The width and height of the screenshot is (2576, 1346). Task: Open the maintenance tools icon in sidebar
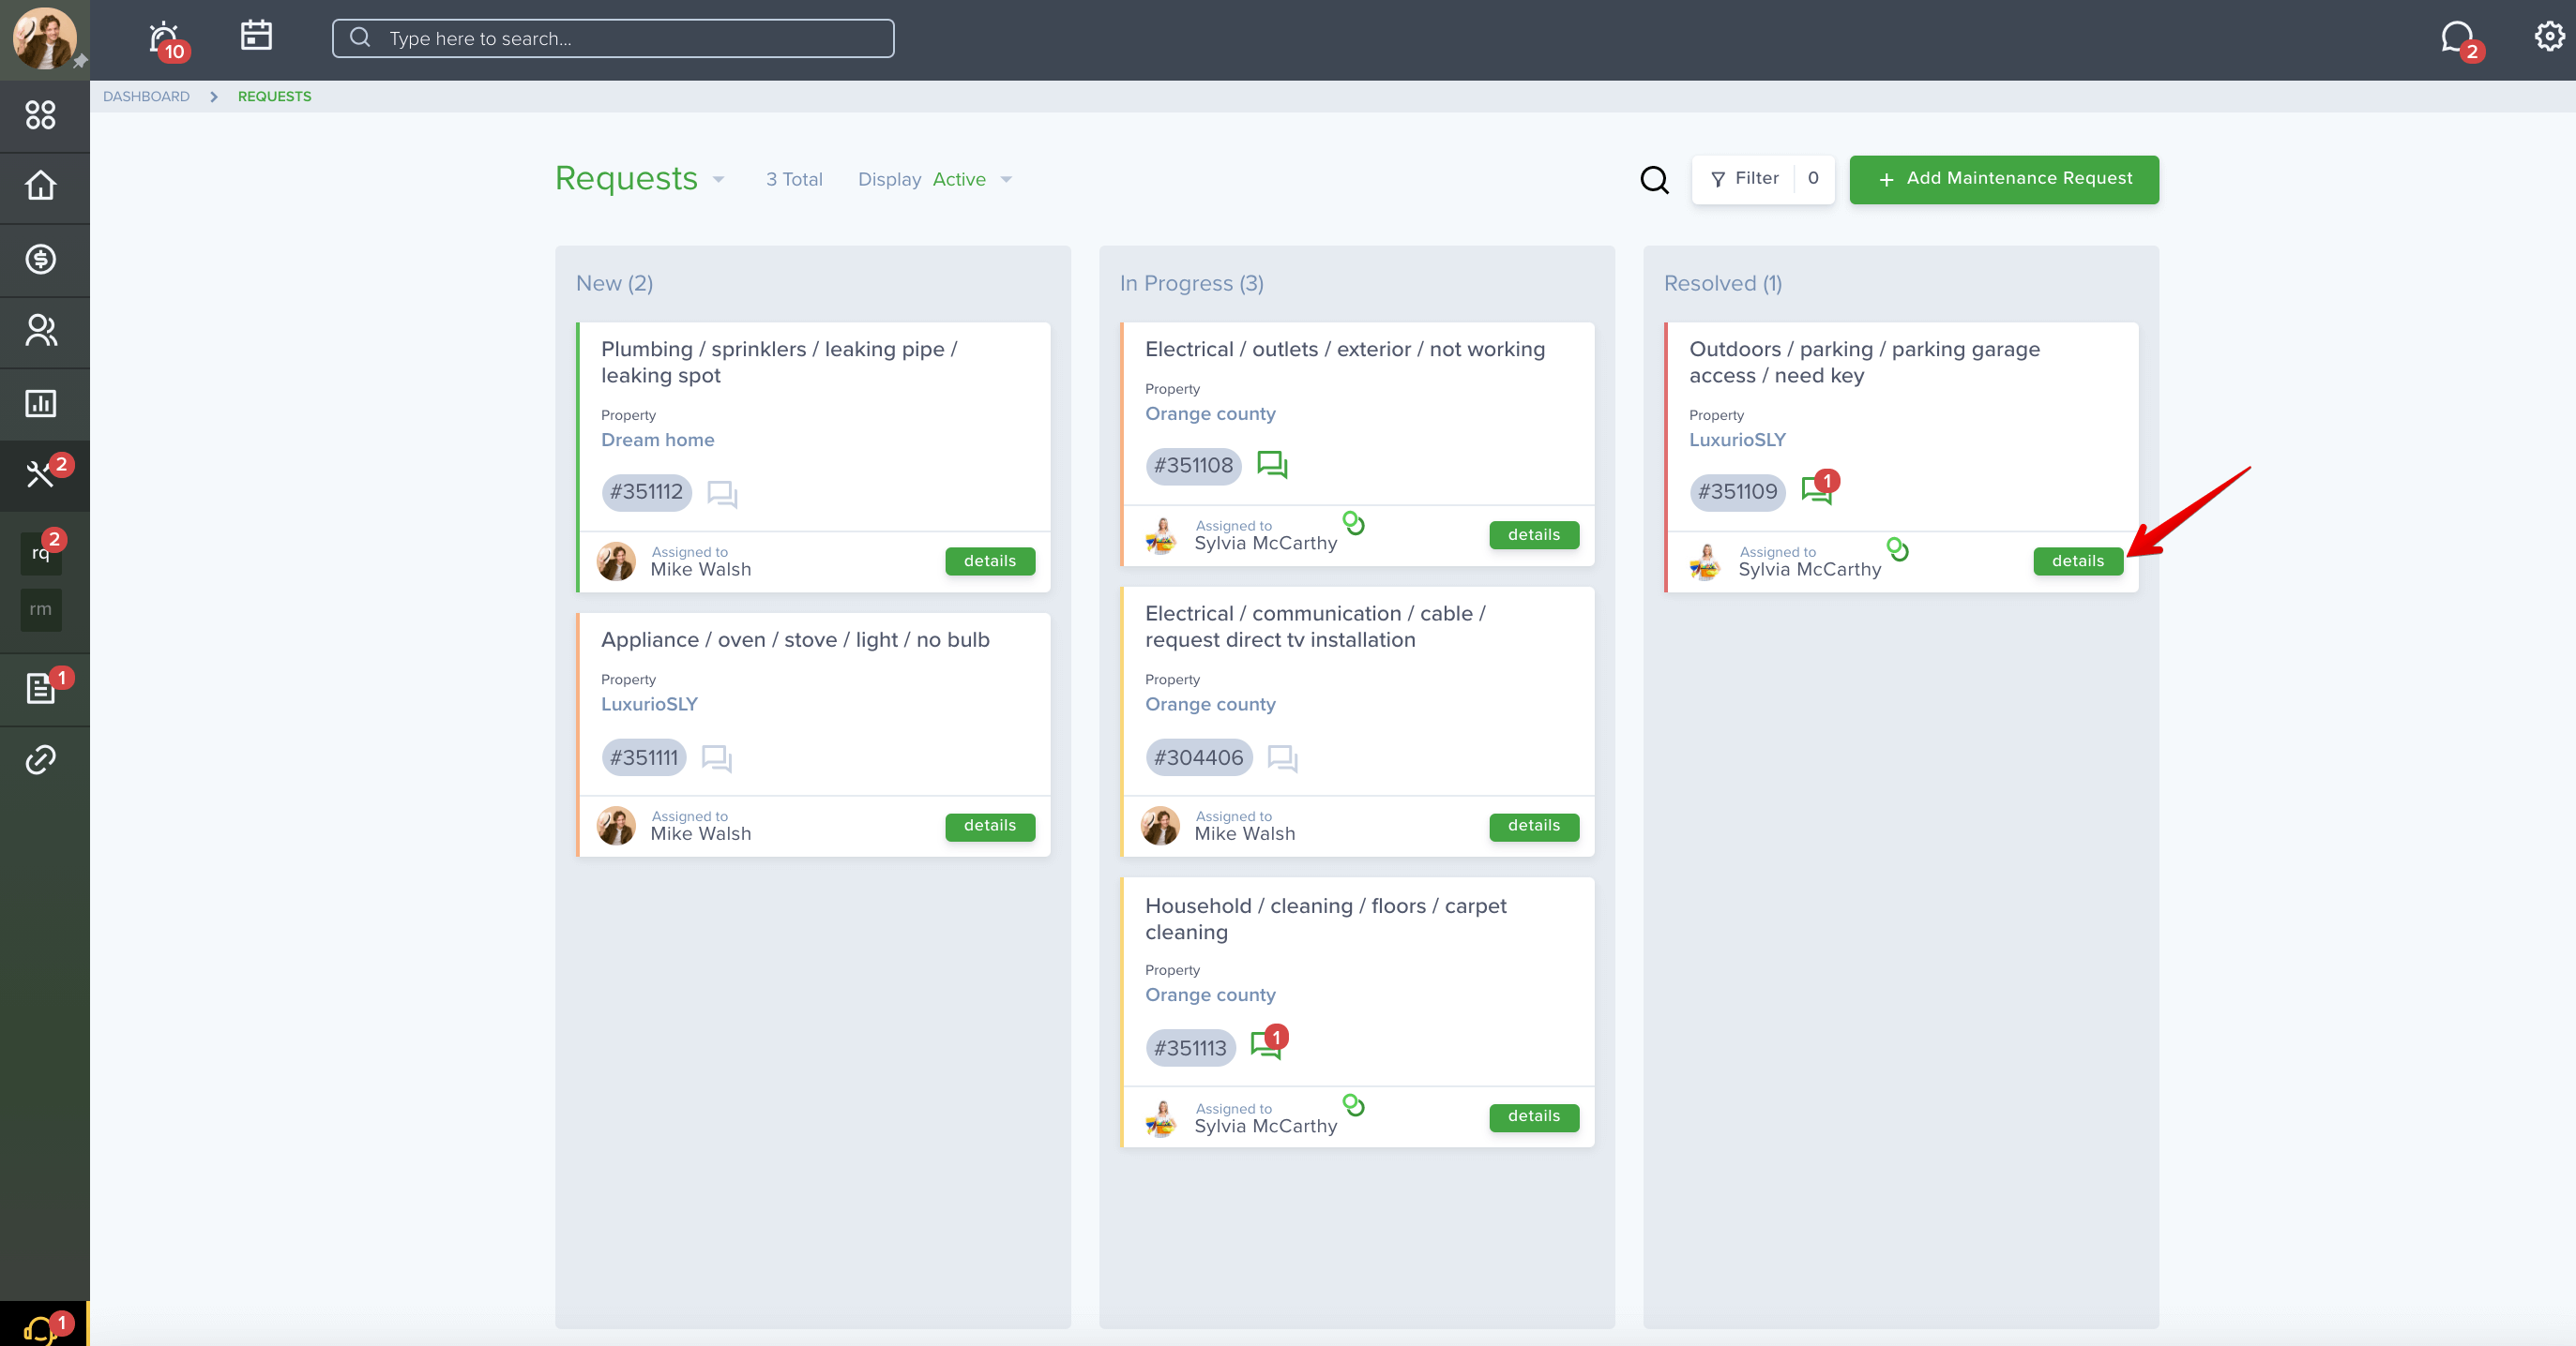42,473
